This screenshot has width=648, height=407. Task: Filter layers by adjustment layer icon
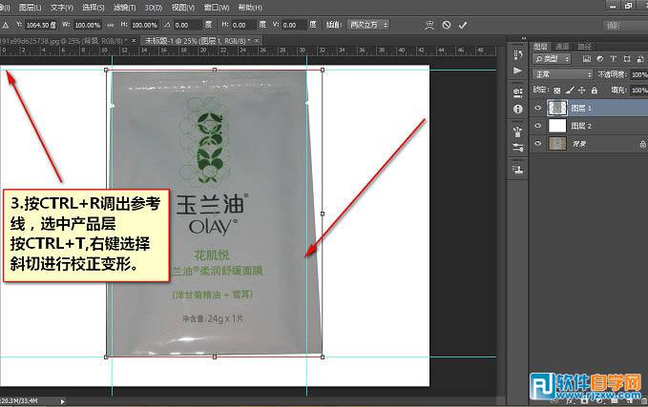coord(600,59)
